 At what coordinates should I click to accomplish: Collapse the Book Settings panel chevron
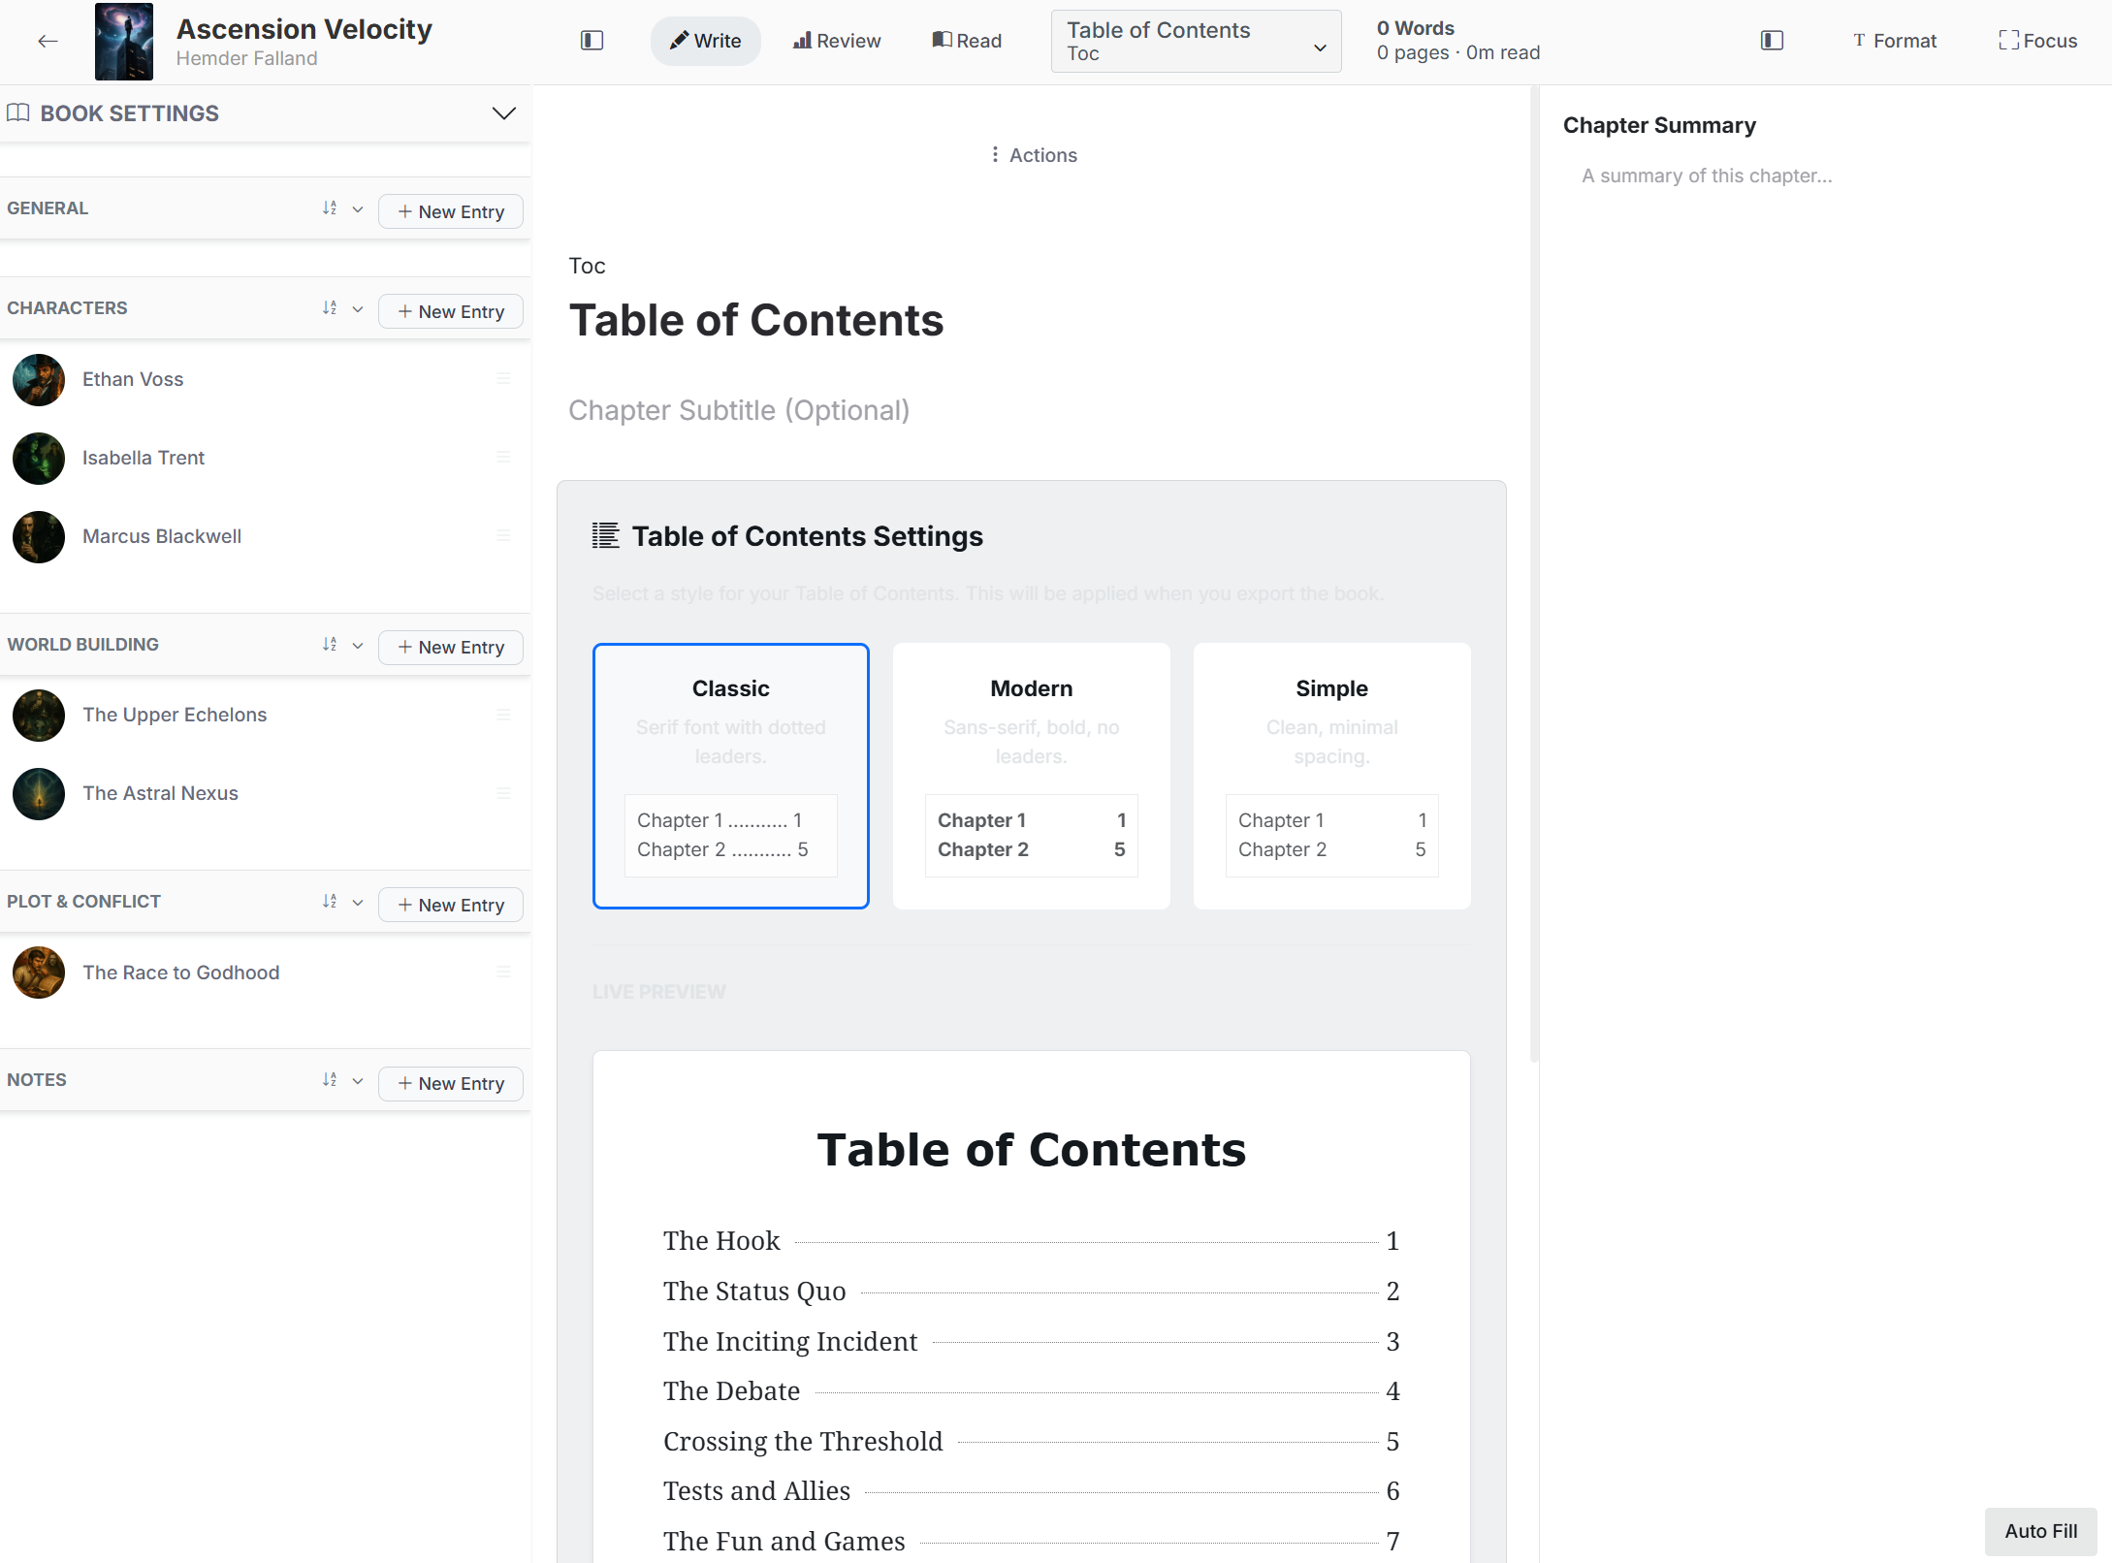coord(504,113)
